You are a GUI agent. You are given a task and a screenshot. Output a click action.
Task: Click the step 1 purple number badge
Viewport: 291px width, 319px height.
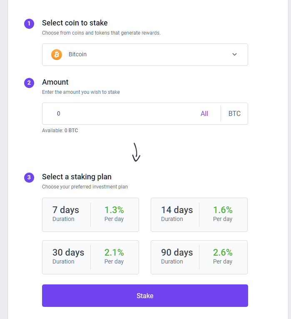coord(29,24)
